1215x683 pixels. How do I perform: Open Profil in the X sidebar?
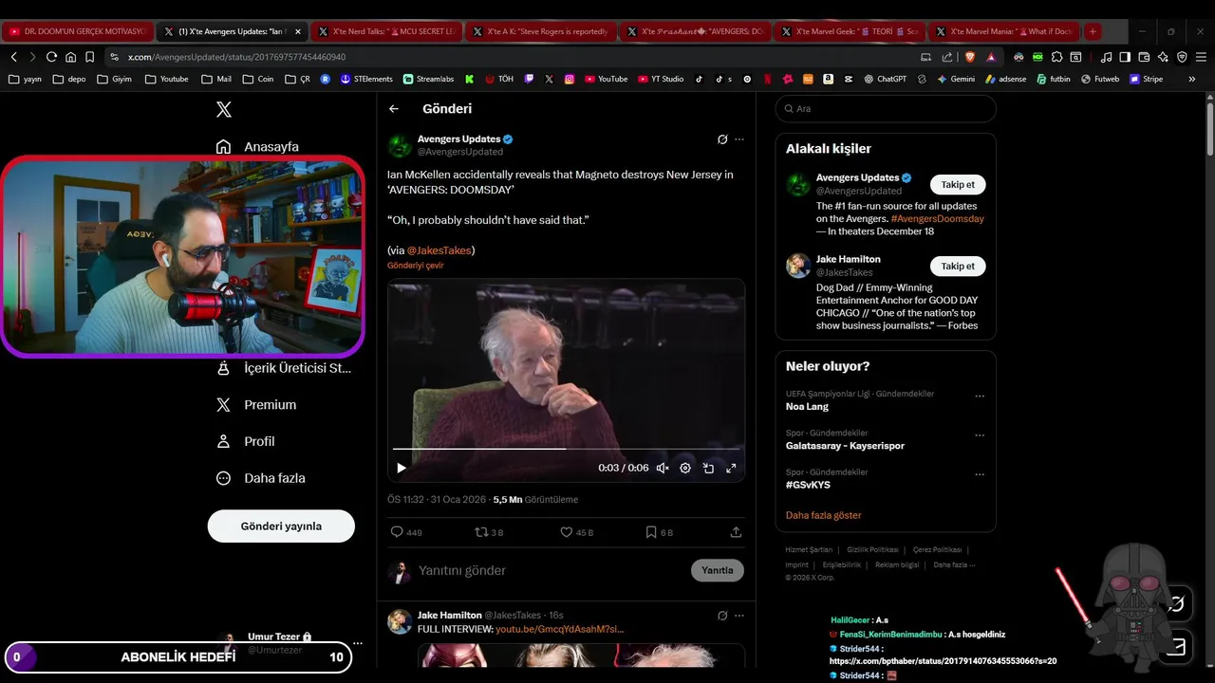pos(246,442)
